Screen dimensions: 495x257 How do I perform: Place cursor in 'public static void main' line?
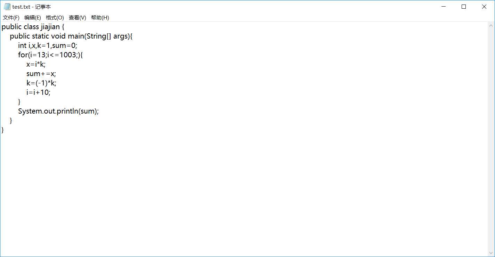(71, 36)
